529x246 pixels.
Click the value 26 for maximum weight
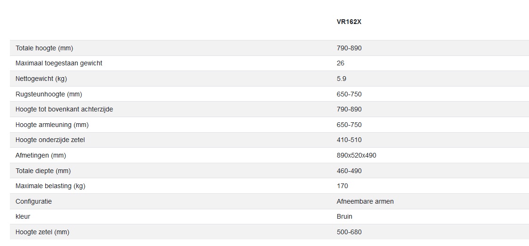[x=341, y=63]
